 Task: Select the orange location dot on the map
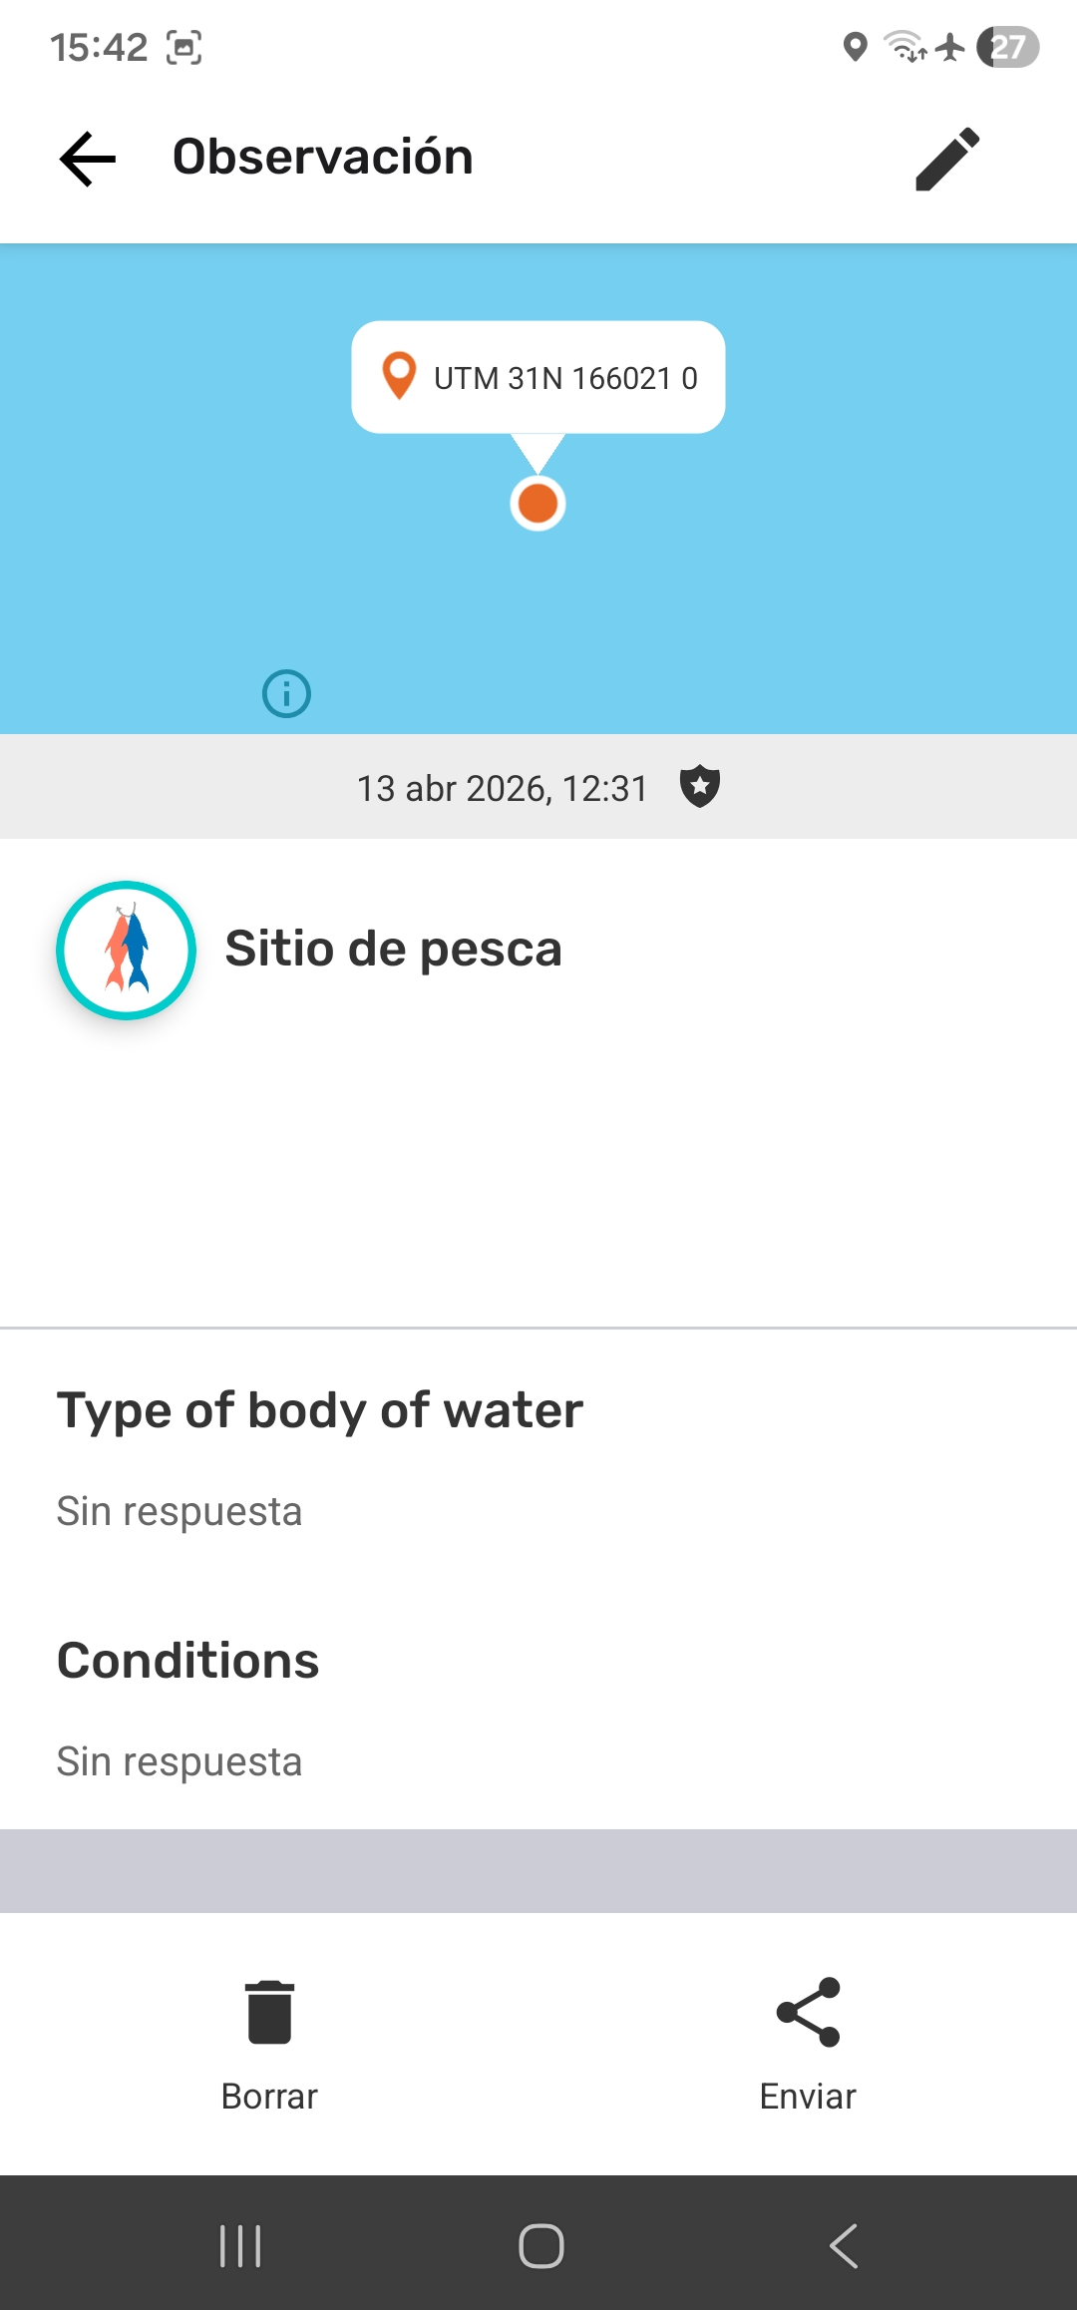pyautogui.click(x=538, y=503)
